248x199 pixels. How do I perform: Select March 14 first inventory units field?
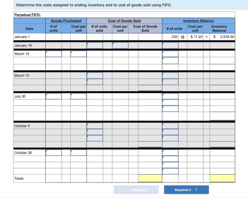click(x=170, y=54)
